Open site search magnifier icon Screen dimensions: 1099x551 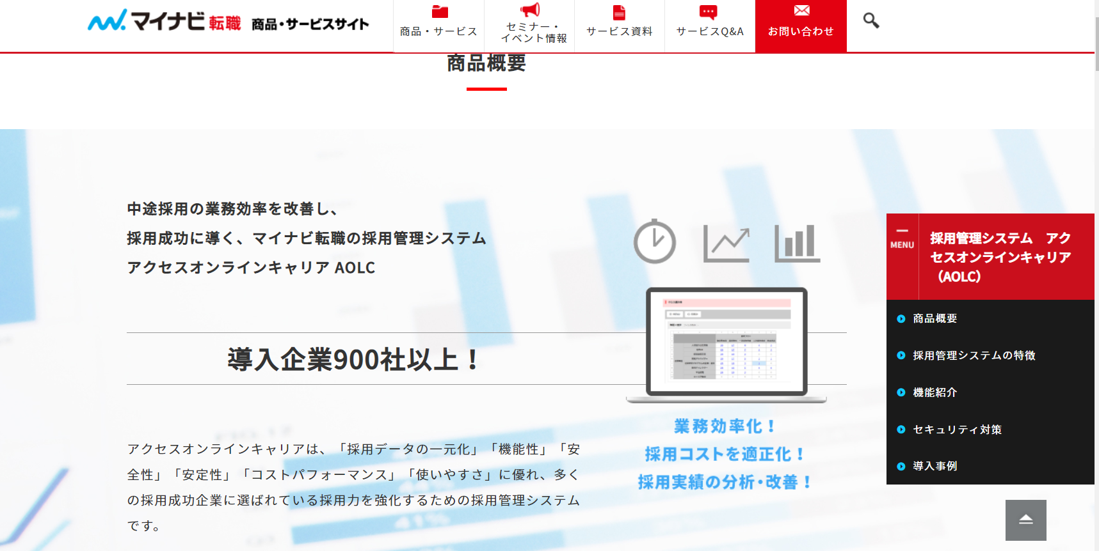pyautogui.click(x=871, y=20)
